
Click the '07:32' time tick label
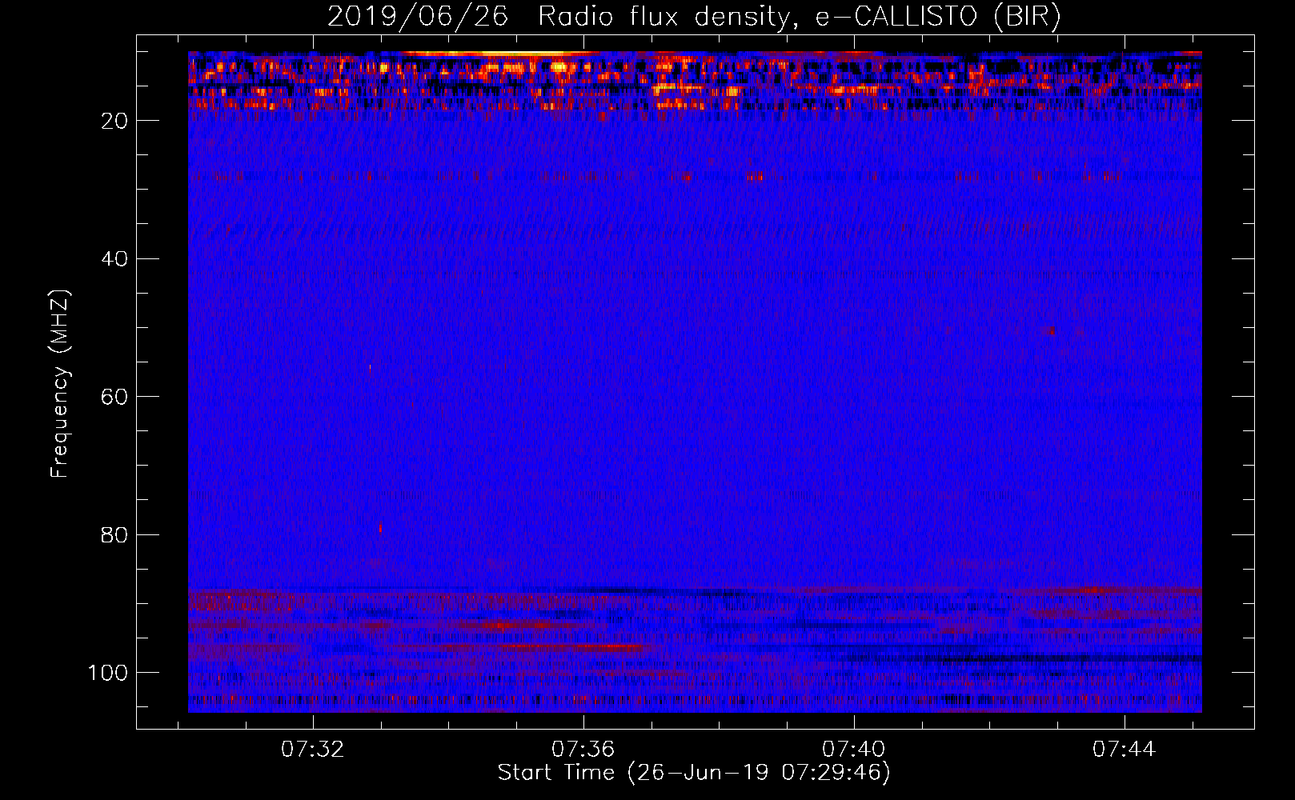click(313, 749)
